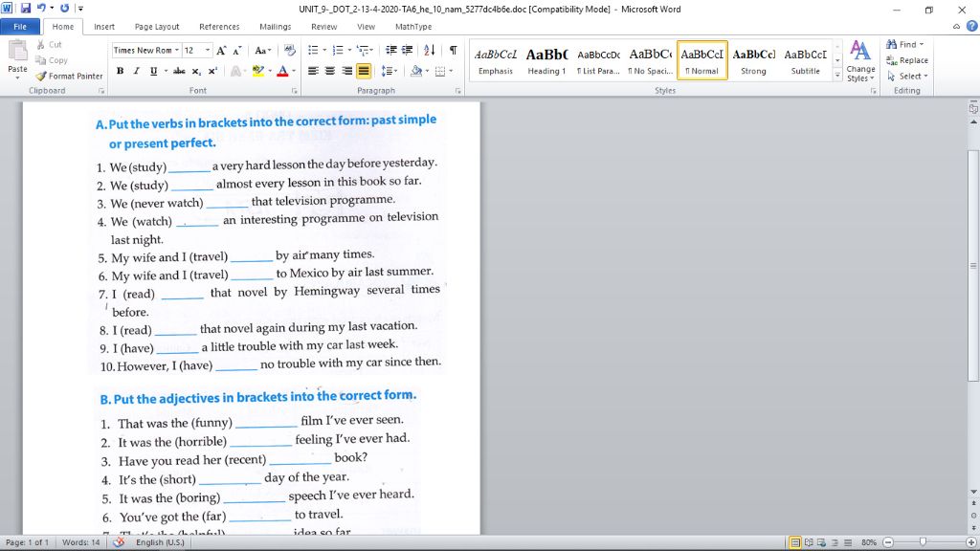
Task: Switch to the Page Layout tab
Action: click(x=157, y=27)
